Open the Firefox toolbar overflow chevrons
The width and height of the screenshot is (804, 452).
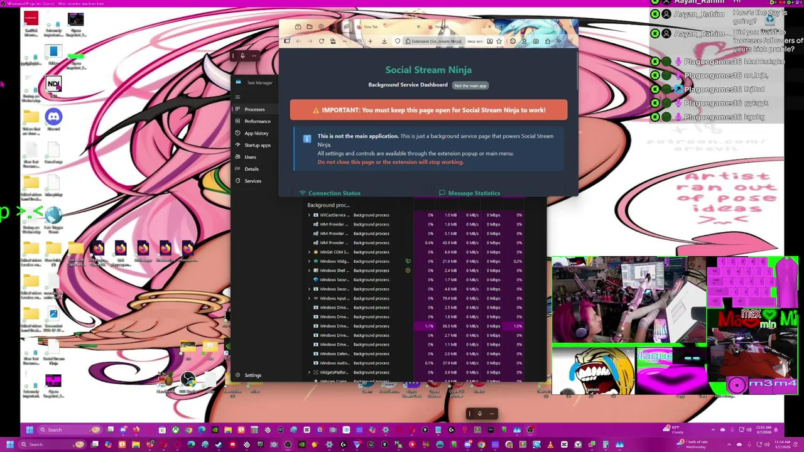tap(558, 41)
